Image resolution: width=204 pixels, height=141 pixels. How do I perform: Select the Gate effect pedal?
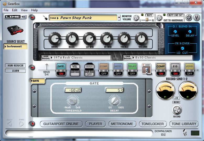(x=61, y=67)
